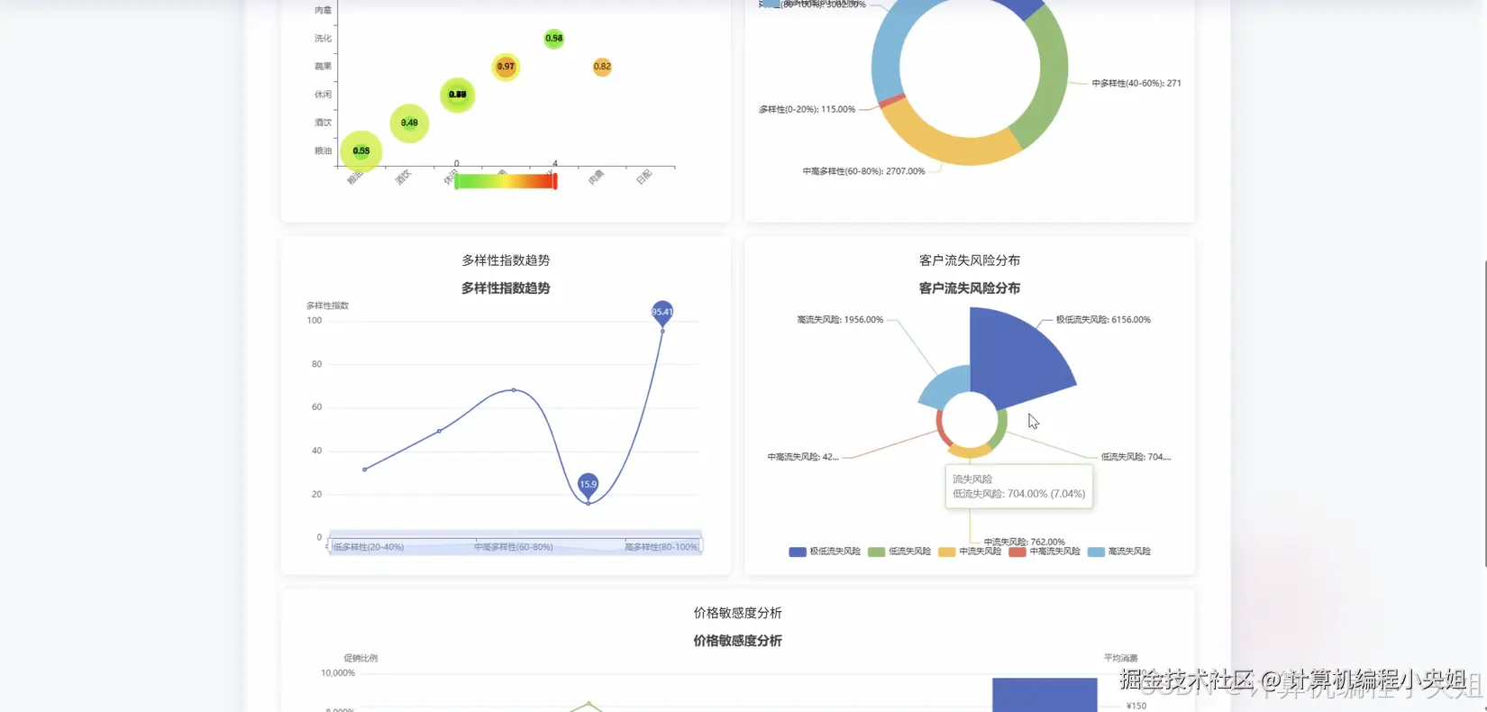Click the 0.49 bubble in the scatter chart
Viewport: 1487px width, 712px height.
[409, 123]
